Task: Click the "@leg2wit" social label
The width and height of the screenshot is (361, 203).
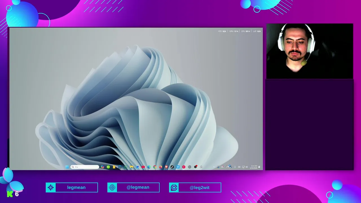Action: (199, 187)
